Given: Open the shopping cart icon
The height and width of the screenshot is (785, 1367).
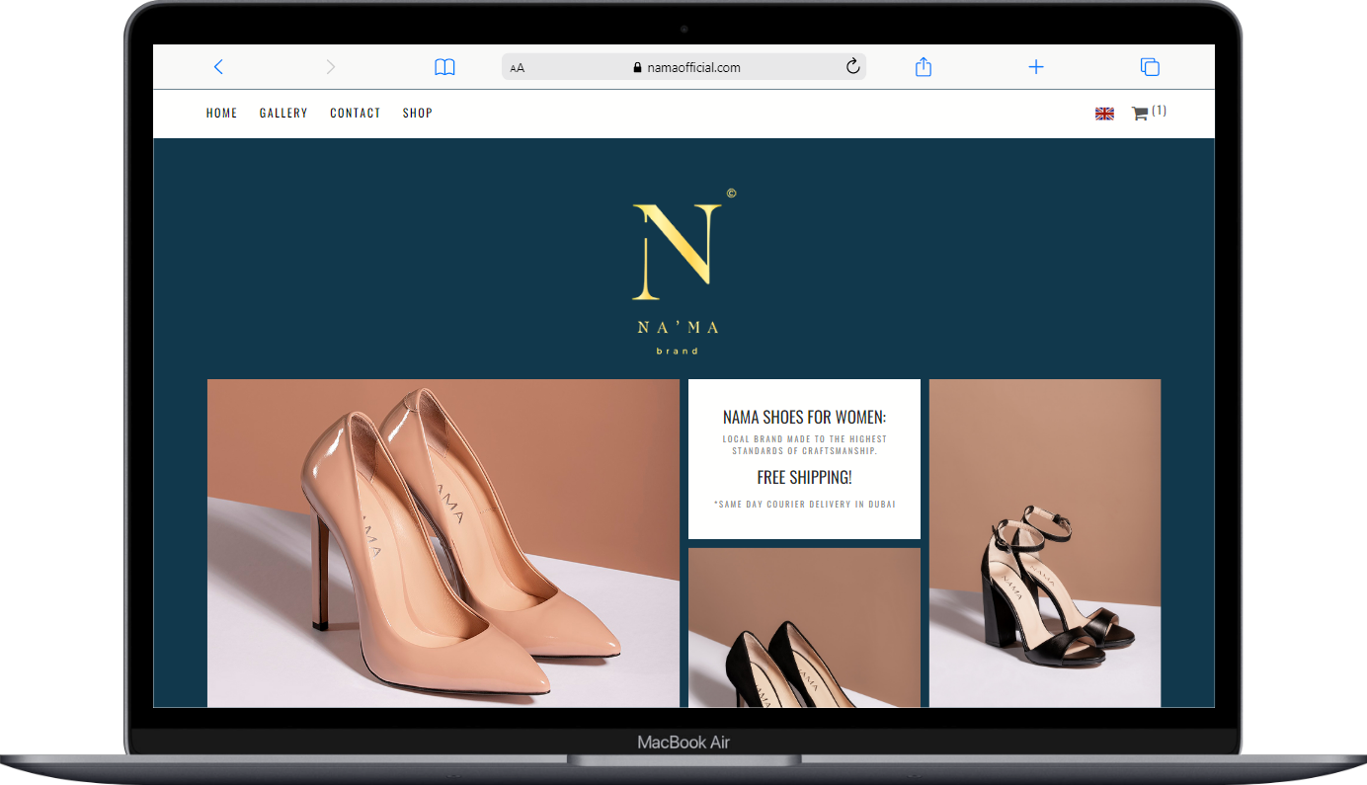Looking at the screenshot, I should [x=1140, y=114].
